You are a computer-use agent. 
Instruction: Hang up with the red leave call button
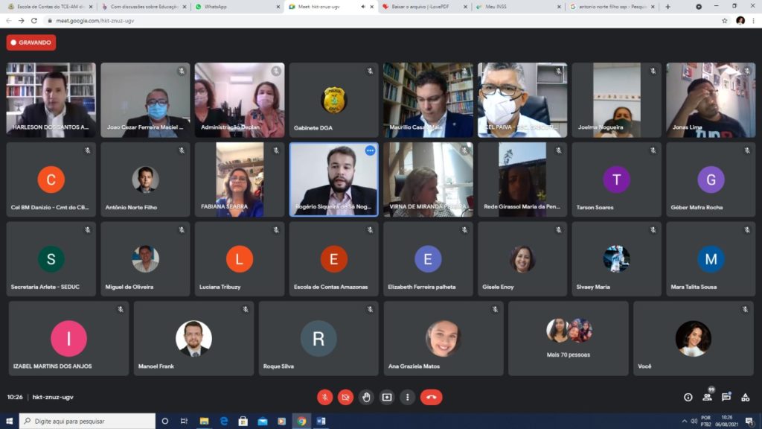(x=431, y=397)
